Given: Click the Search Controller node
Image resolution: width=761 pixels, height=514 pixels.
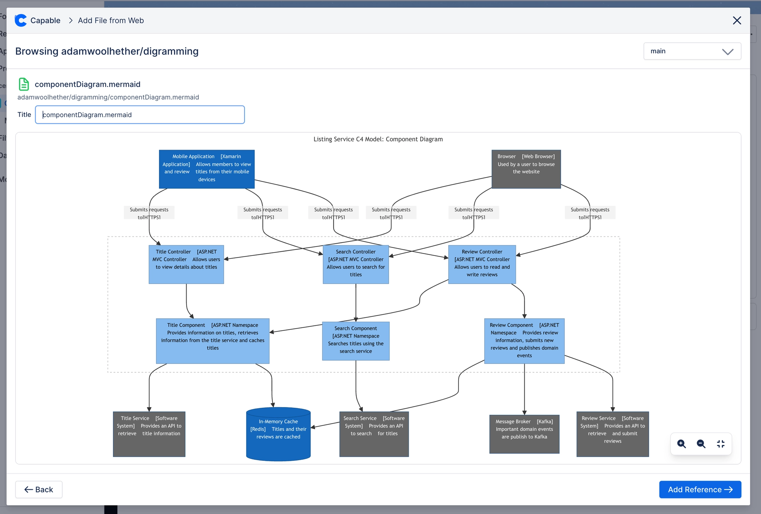Looking at the screenshot, I should pos(356,264).
